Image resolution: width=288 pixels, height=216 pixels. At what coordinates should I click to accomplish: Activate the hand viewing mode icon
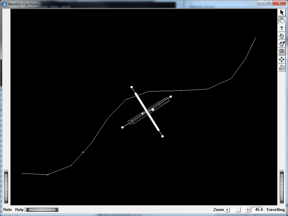(282, 20)
